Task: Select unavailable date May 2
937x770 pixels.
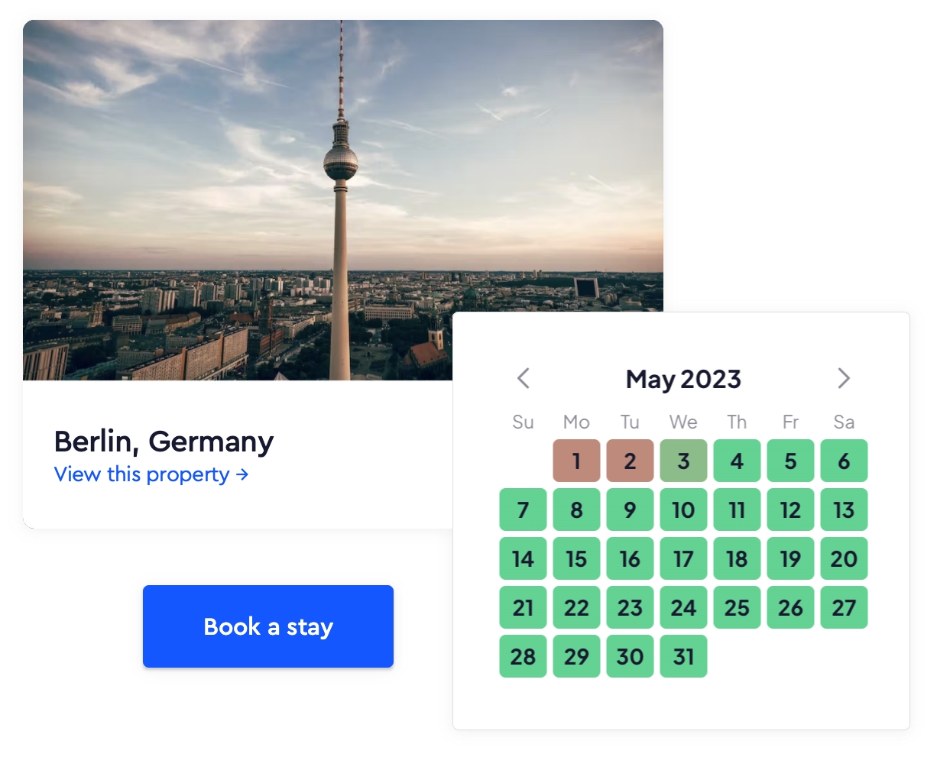Action: (x=631, y=461)
